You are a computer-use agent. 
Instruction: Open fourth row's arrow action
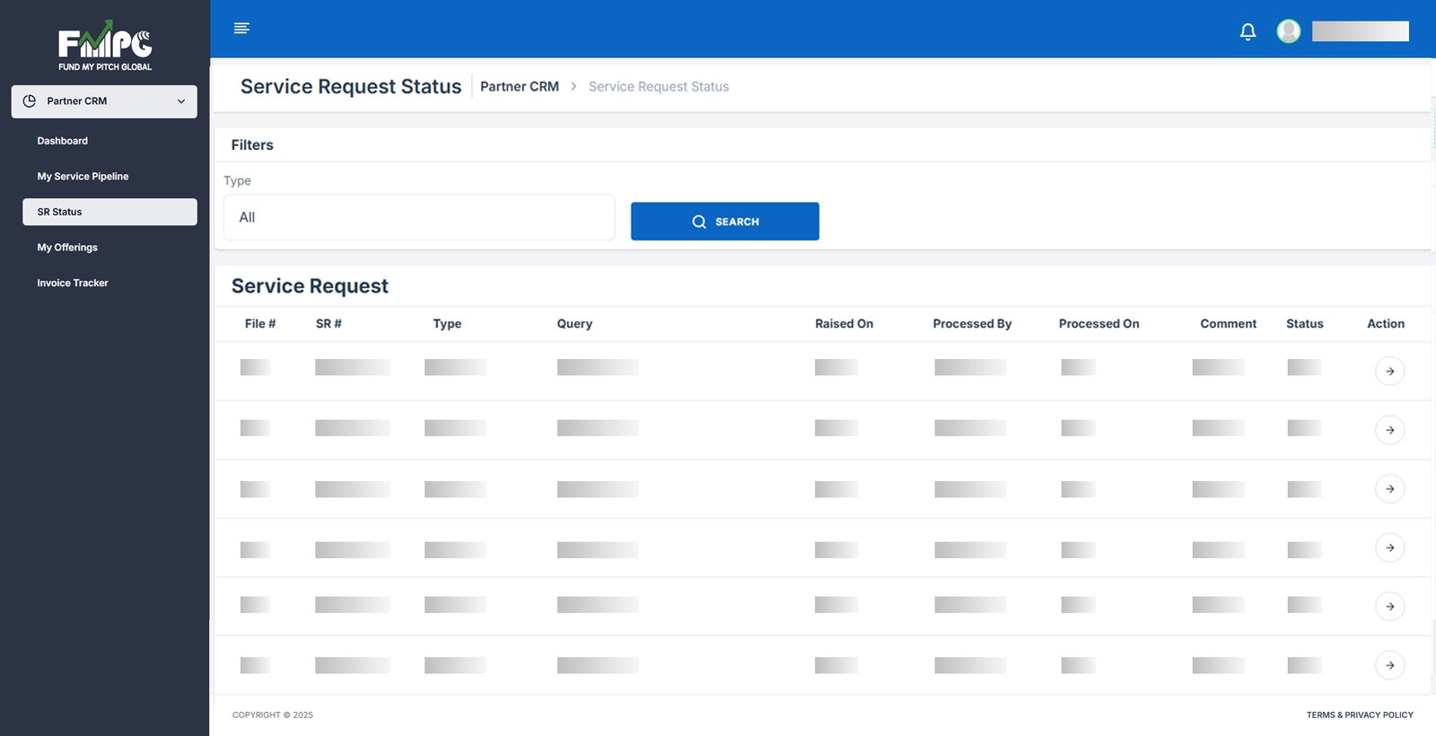[x=1389, y=548]
